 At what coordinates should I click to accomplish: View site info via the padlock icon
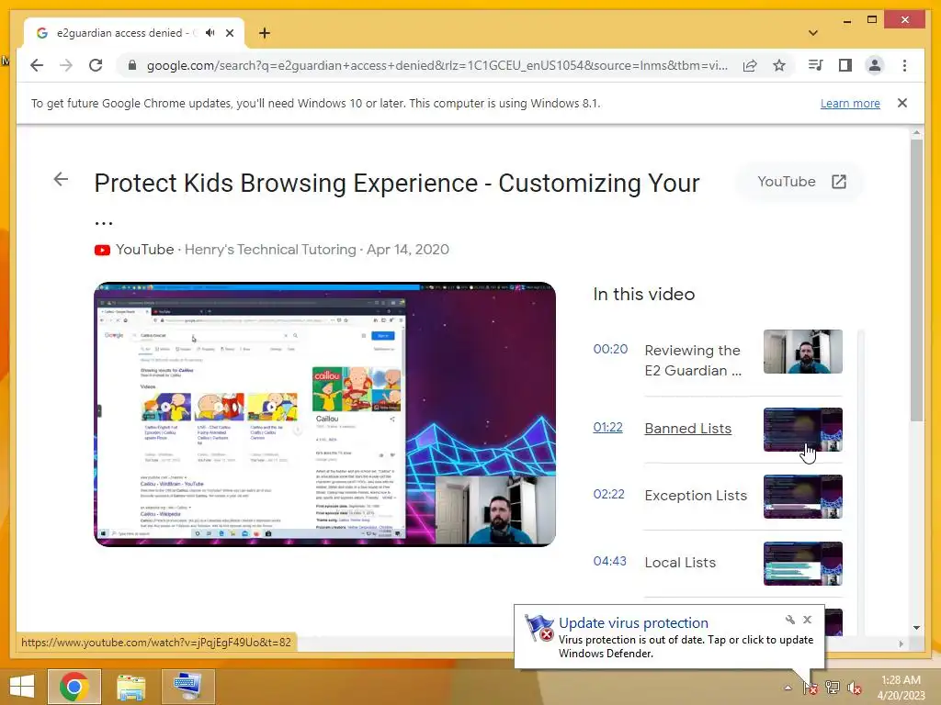coord(132,65)
